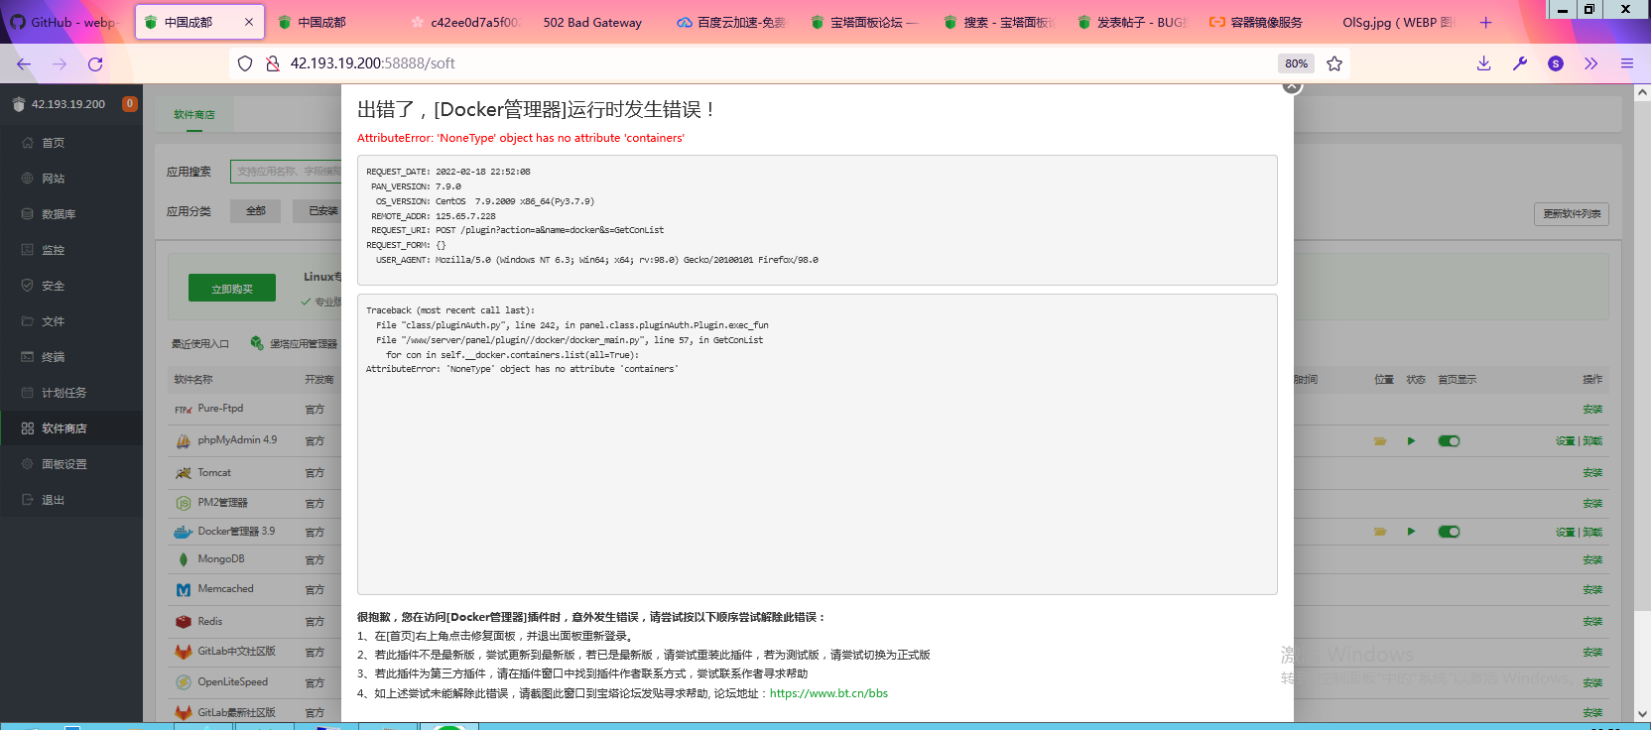This screenshot has height=730, width=1651.
Task: Open the Firefox application menu
Action: [x=1627, y=63]
